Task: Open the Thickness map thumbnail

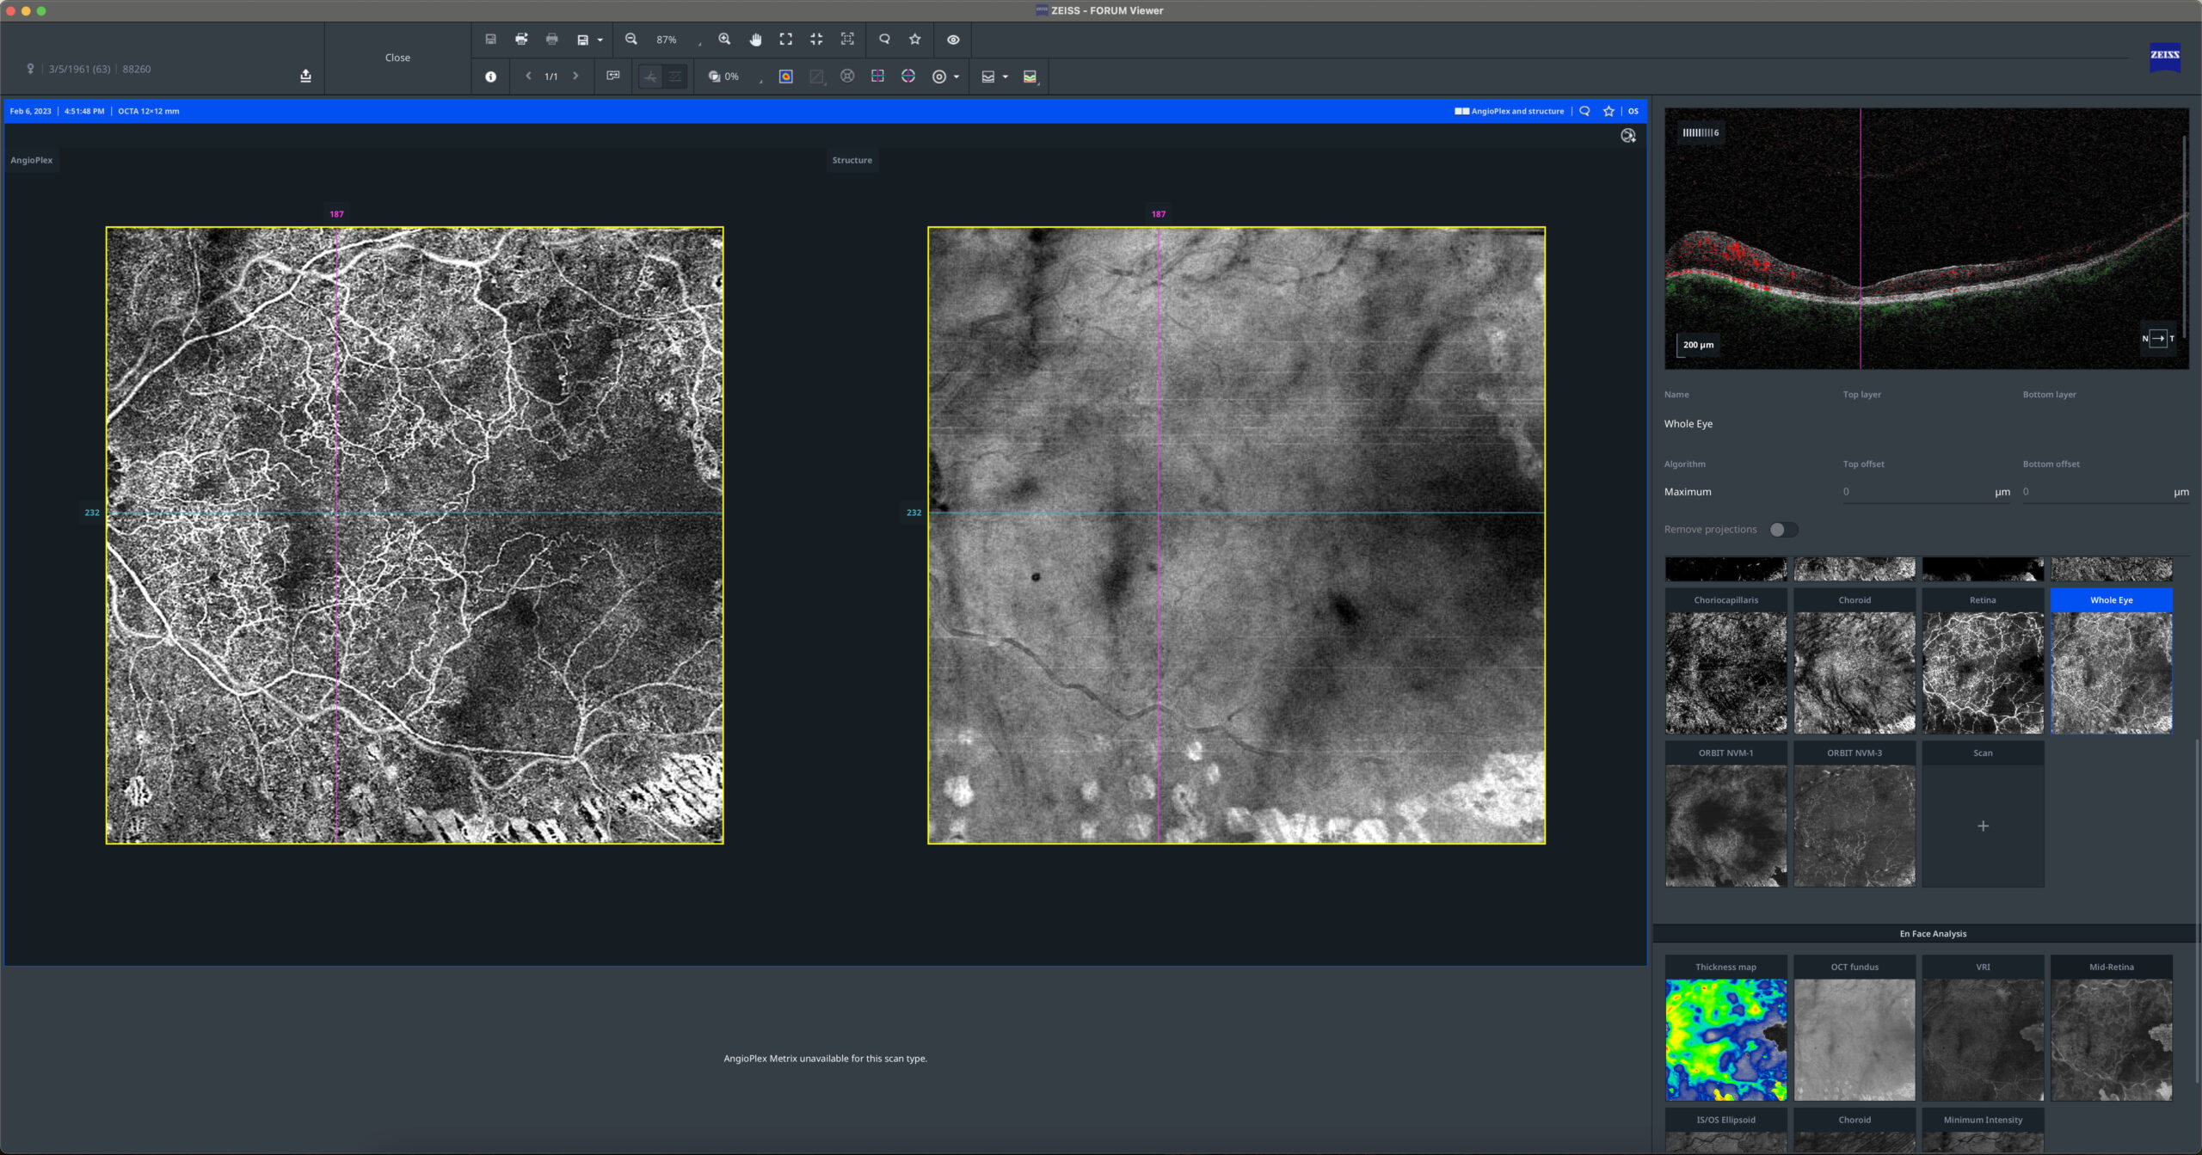Action: [x=1726, y=1029]
